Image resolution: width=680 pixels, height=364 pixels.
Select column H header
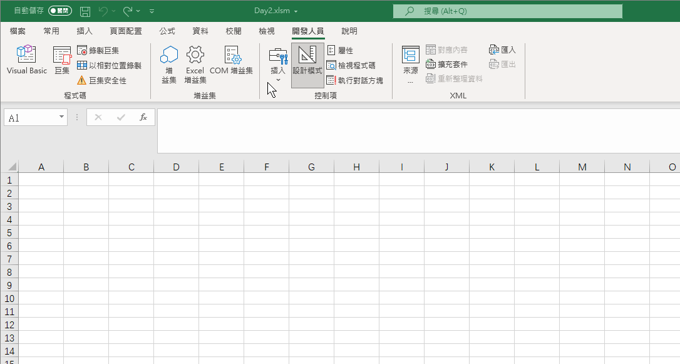click(x=356, y=167)
